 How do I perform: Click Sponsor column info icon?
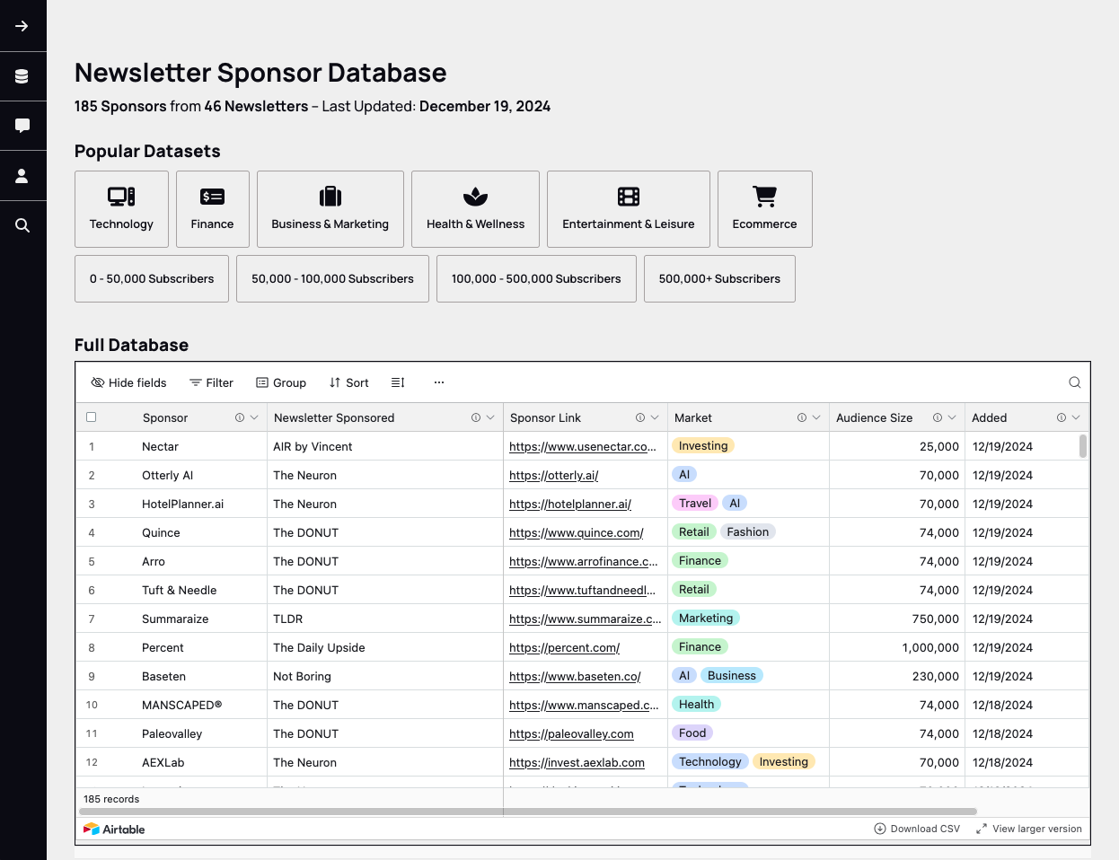(240, 417)
